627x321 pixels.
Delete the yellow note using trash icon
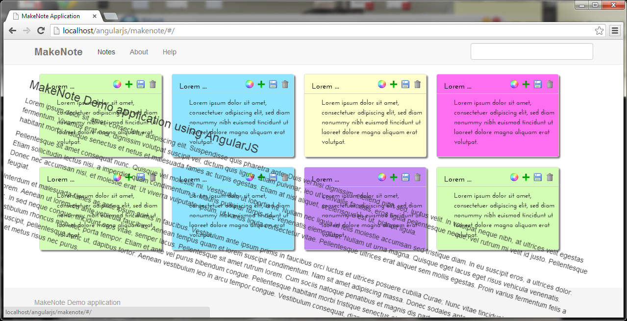pos(417,84)
